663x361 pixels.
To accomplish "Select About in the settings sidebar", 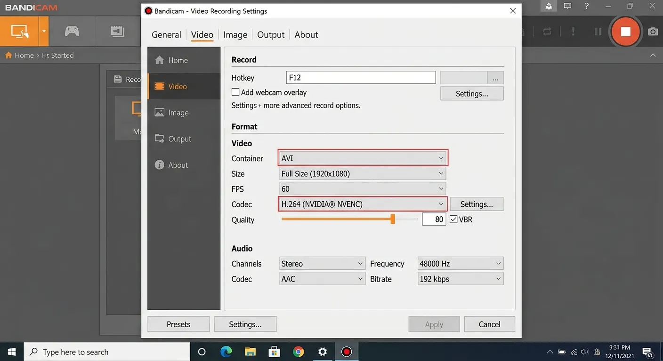I will pos(184,165).
